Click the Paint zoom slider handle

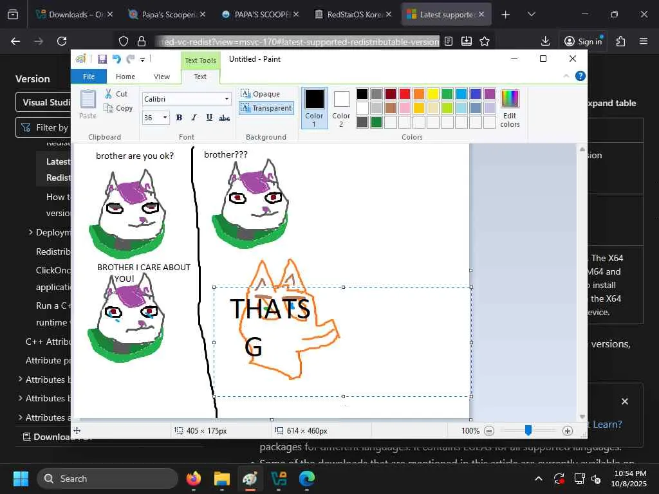(x=528, y=430)
